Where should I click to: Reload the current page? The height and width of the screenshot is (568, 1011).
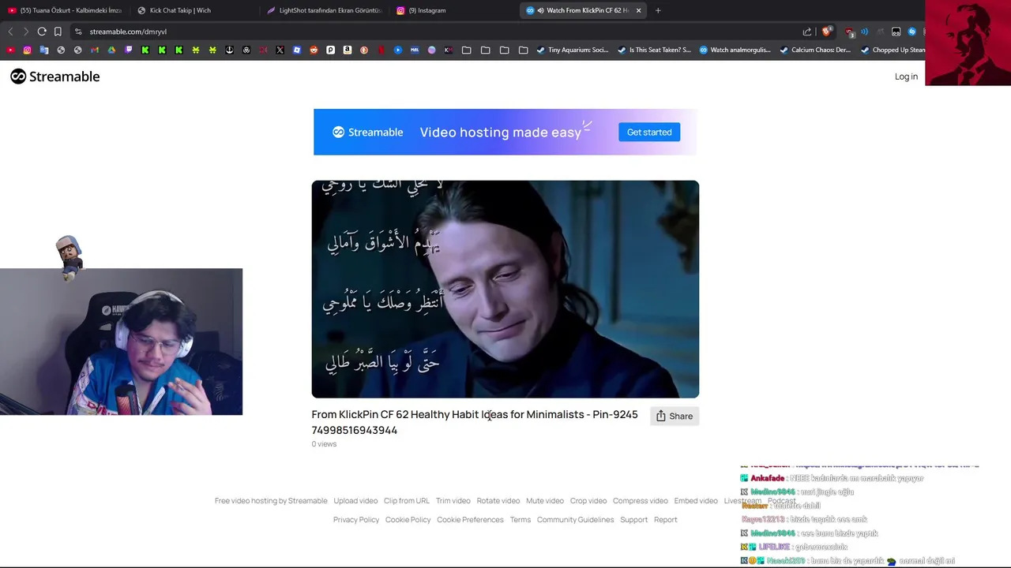(42, 32)
